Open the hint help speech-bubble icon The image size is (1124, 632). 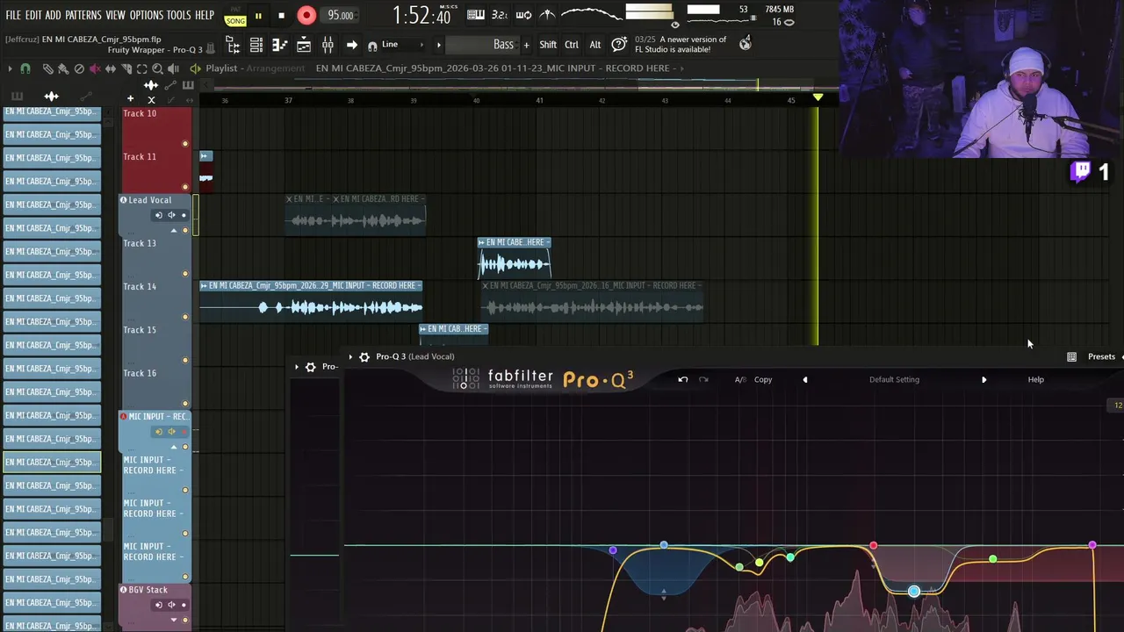coord(619,44)
